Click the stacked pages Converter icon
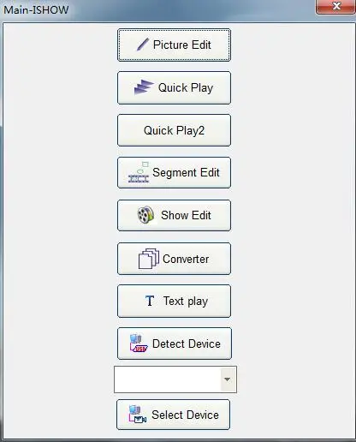This screenshot has width=356, height=442. click(149, 259)
